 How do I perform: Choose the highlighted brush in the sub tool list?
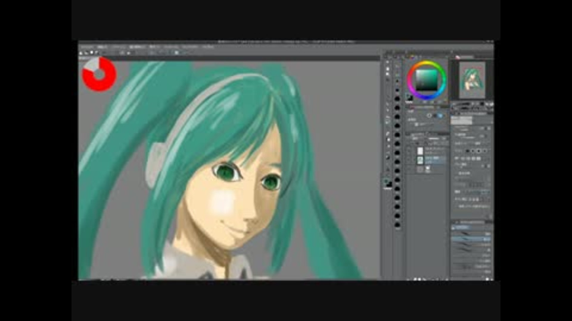471,239
